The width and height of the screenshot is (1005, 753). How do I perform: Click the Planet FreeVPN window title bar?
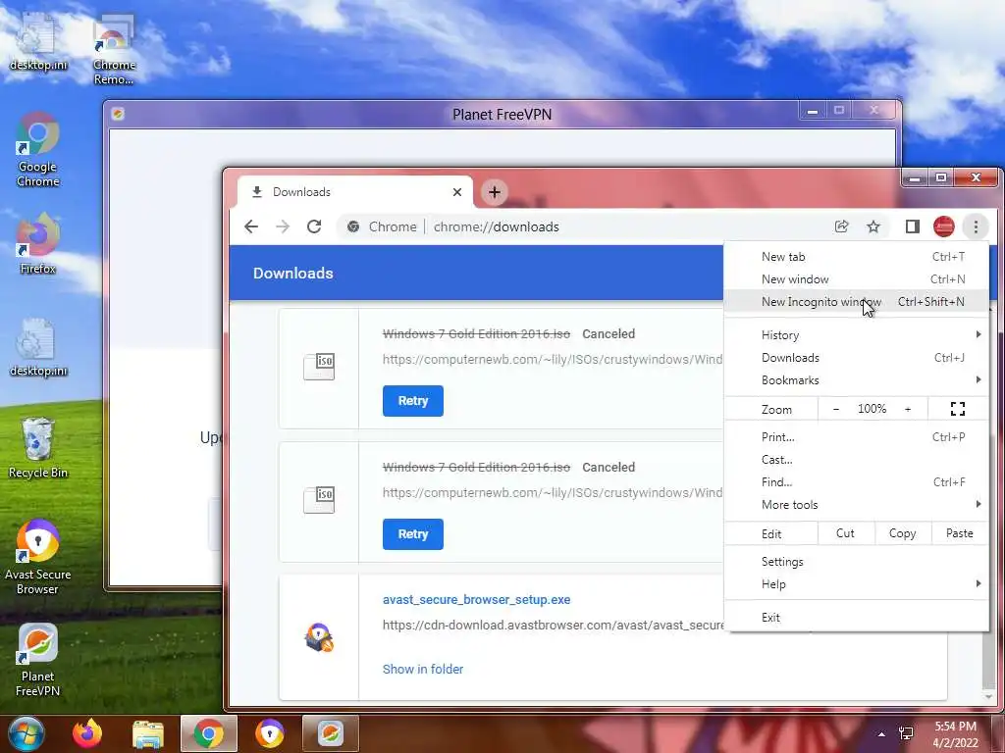[502, 114]
